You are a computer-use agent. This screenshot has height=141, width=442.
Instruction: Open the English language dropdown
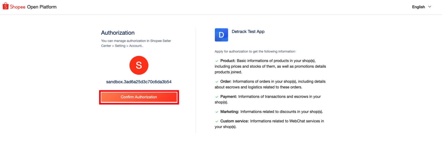422,7
